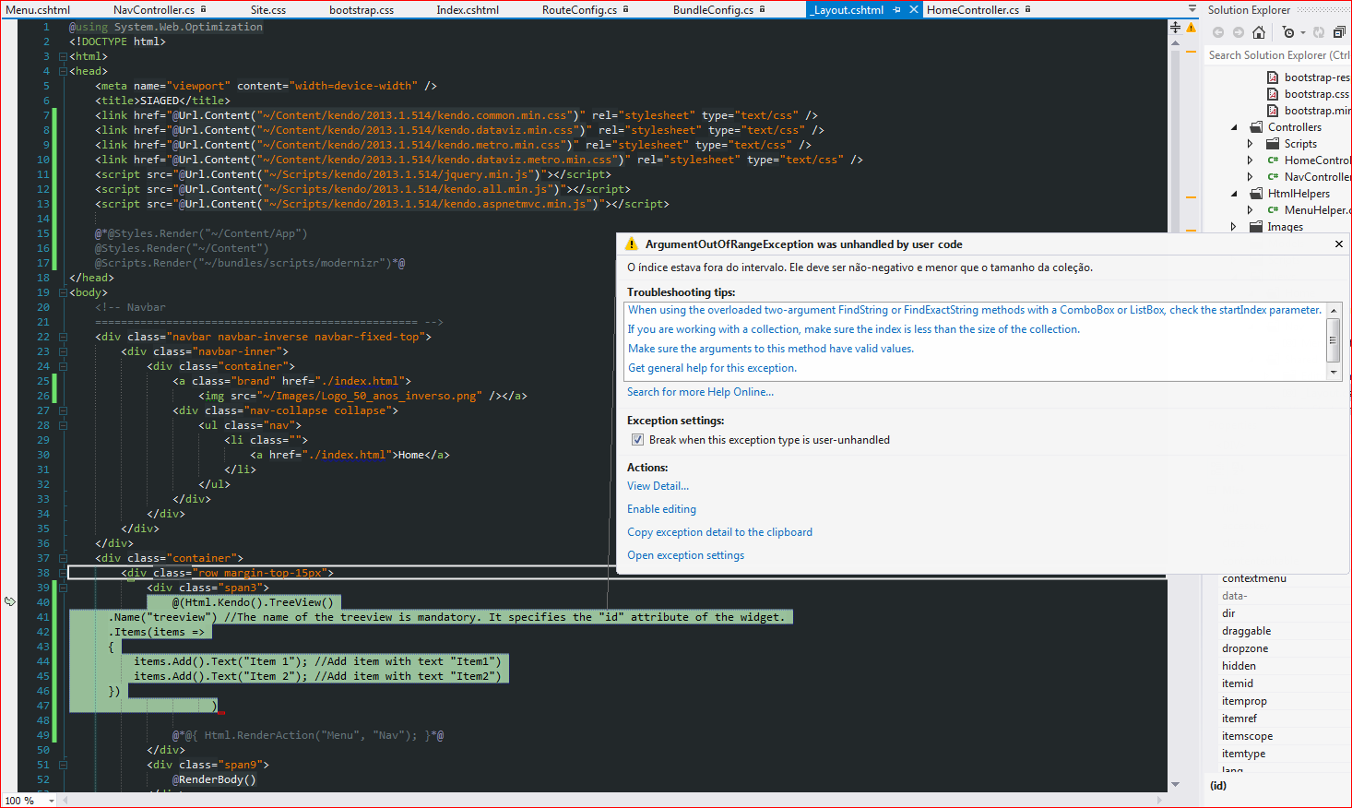Screen dimensions: 1352x808
Task: Click the View Detail link
Action: coord(658,486)
